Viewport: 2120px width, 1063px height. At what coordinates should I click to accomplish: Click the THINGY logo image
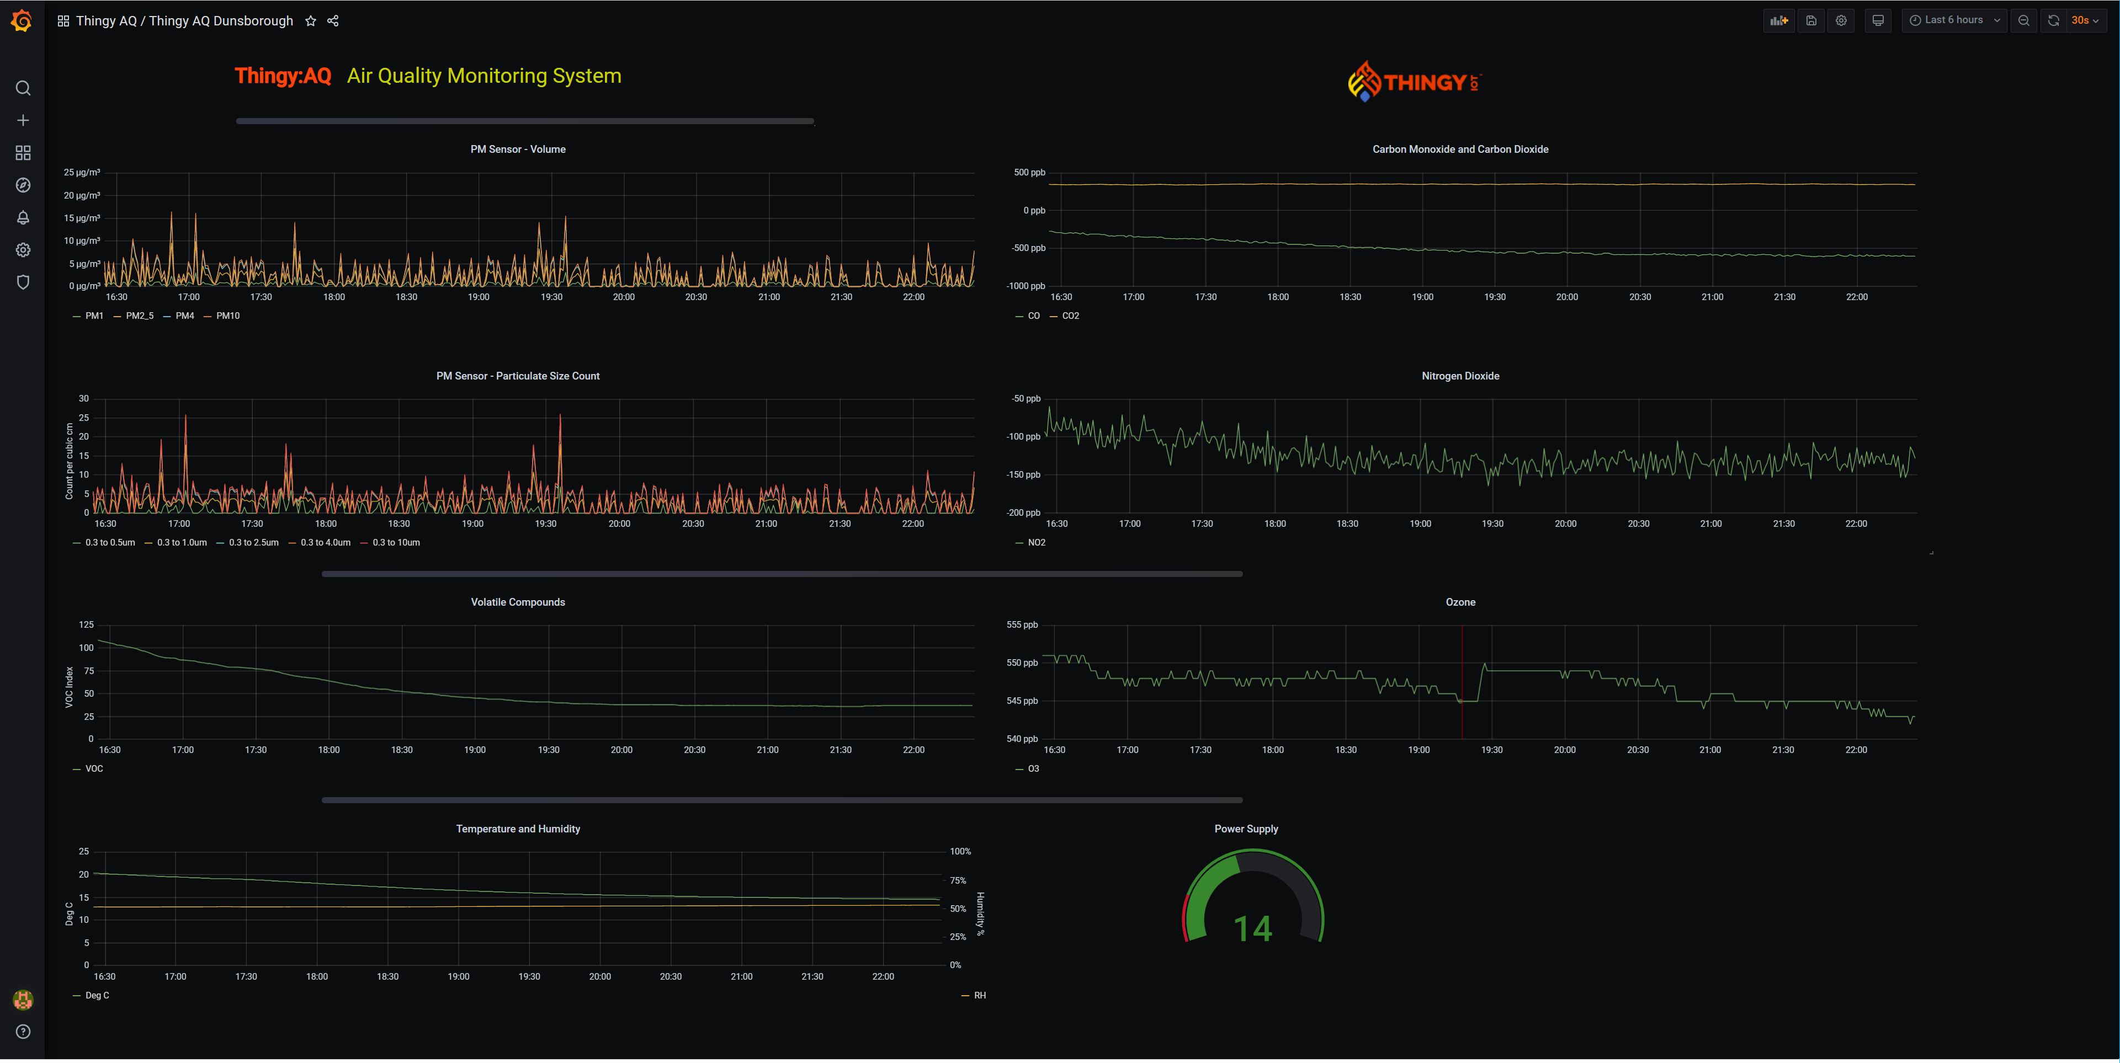(x=1414, y=82)
